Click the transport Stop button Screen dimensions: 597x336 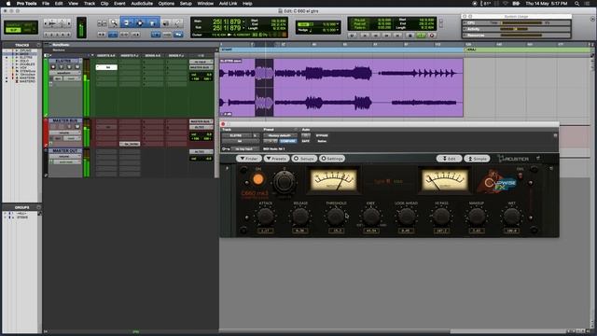(410, 35)
